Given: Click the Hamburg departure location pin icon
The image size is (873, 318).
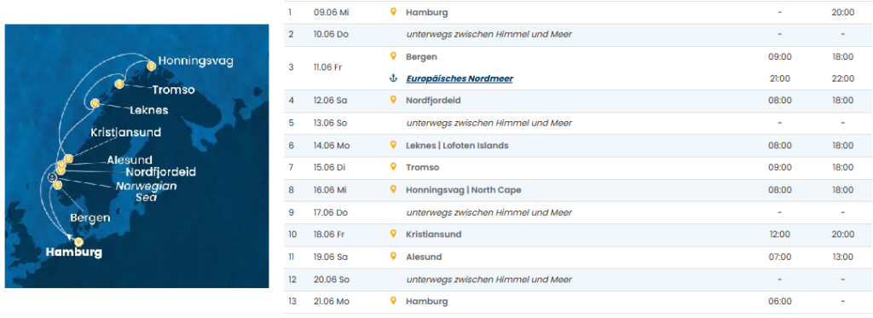Looking at the screenshot, I should pyautogui.click(x=393, y=12).
